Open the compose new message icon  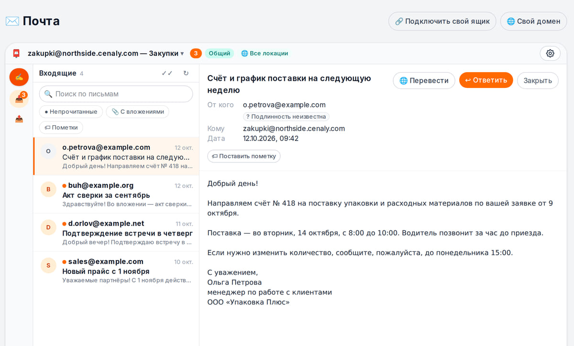(19, 77)
